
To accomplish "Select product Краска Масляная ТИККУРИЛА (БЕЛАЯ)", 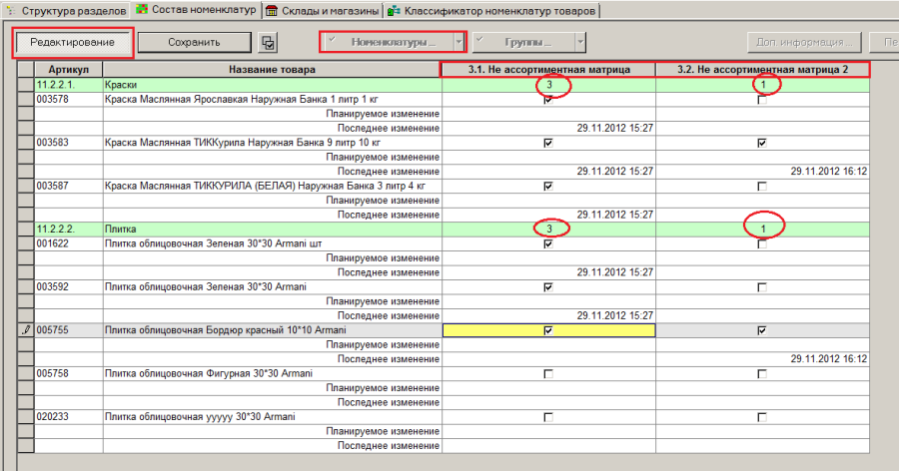I will tap(273, 186).
